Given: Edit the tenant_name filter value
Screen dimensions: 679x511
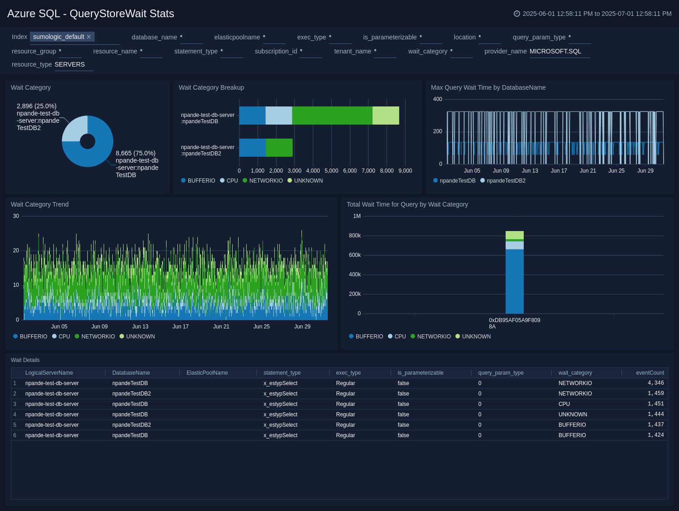Looking at the screenshot, I should pos(385,51).
